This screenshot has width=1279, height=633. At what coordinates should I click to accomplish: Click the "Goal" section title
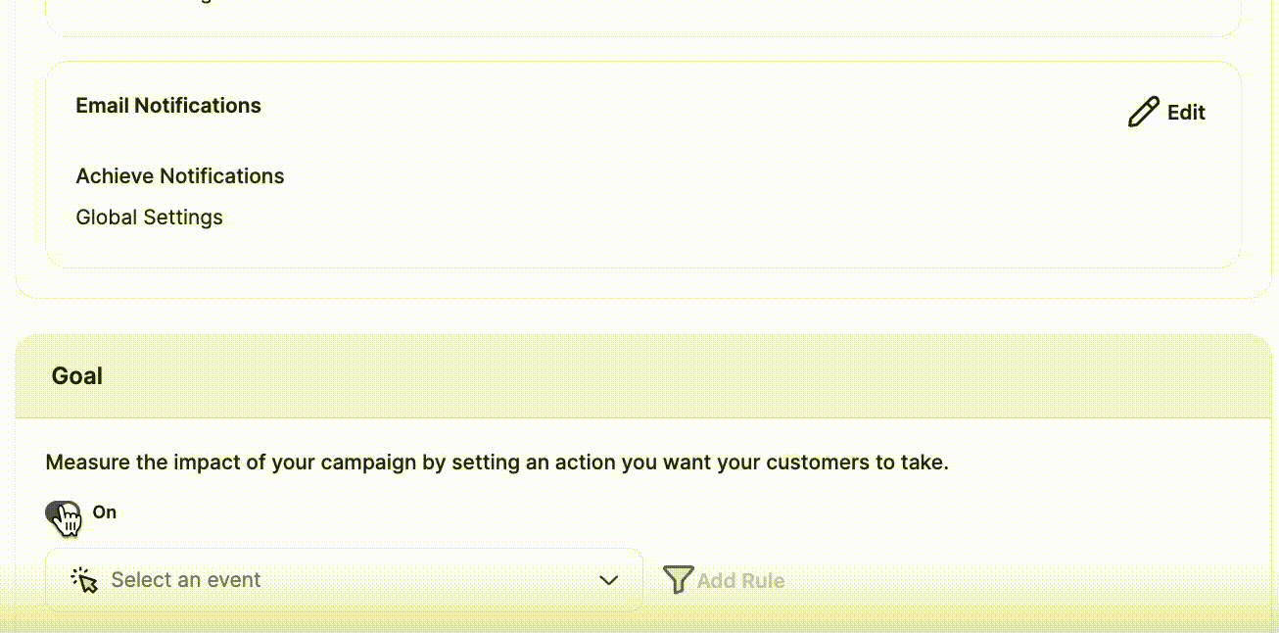[x=77, y=376]
